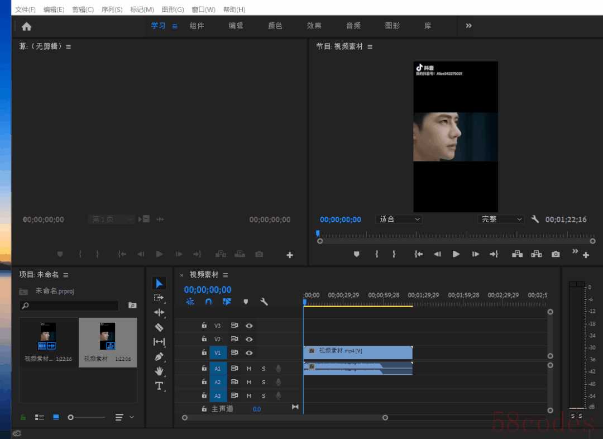
Task: Switch project panel to list view
Action: coord(39,417)
